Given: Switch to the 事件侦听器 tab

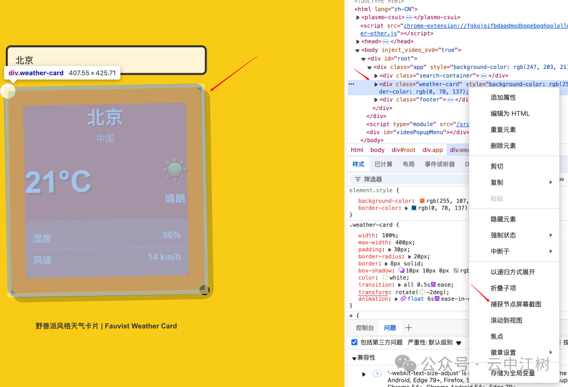Looking at the screenshot, I should point(439,164).
